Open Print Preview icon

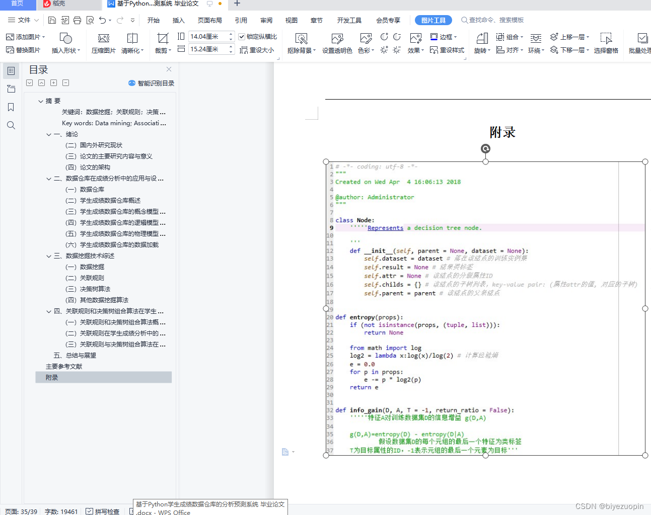click(90, 20)
